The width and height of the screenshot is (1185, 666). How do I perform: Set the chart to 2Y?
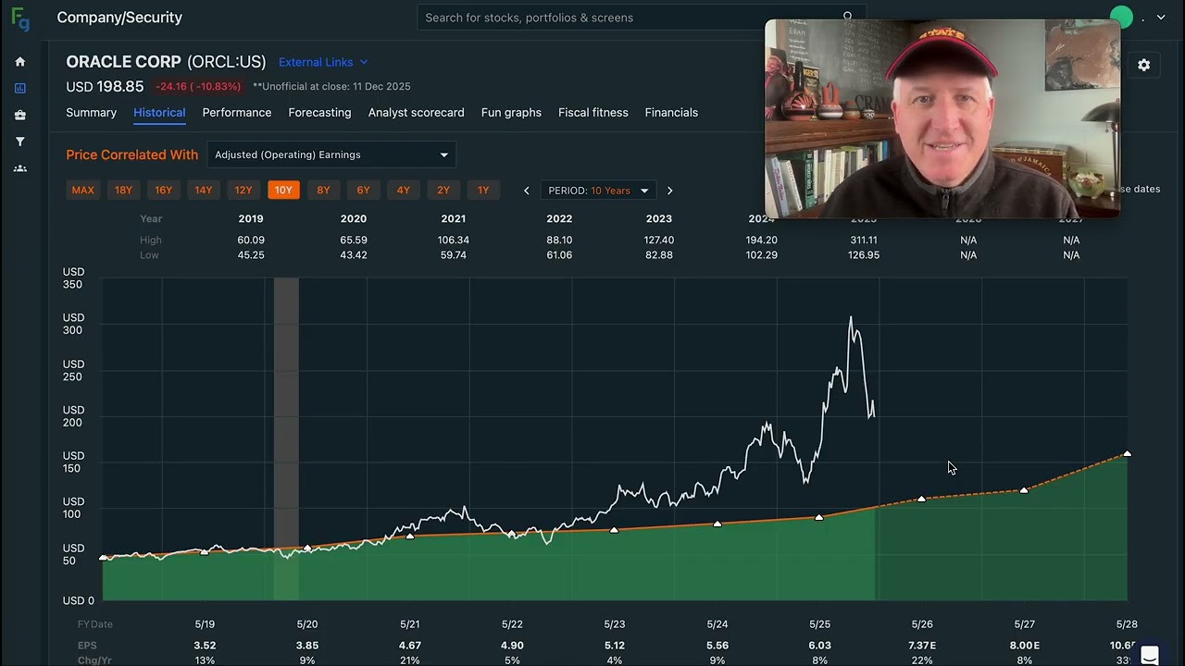[x=443, y=191]
